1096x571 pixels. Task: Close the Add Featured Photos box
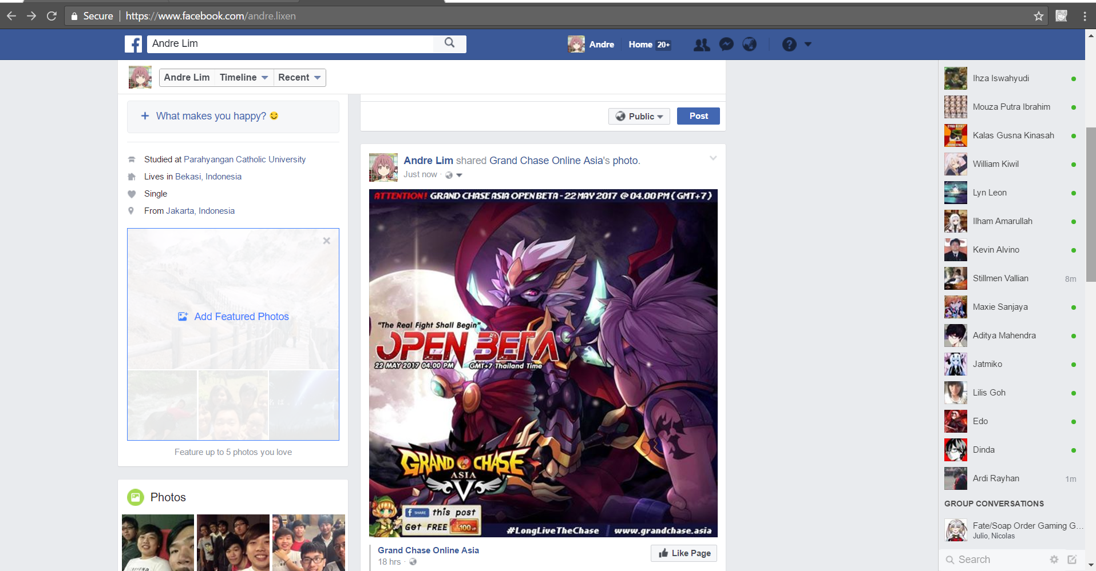pyautogui.click(x=326, y=241)
